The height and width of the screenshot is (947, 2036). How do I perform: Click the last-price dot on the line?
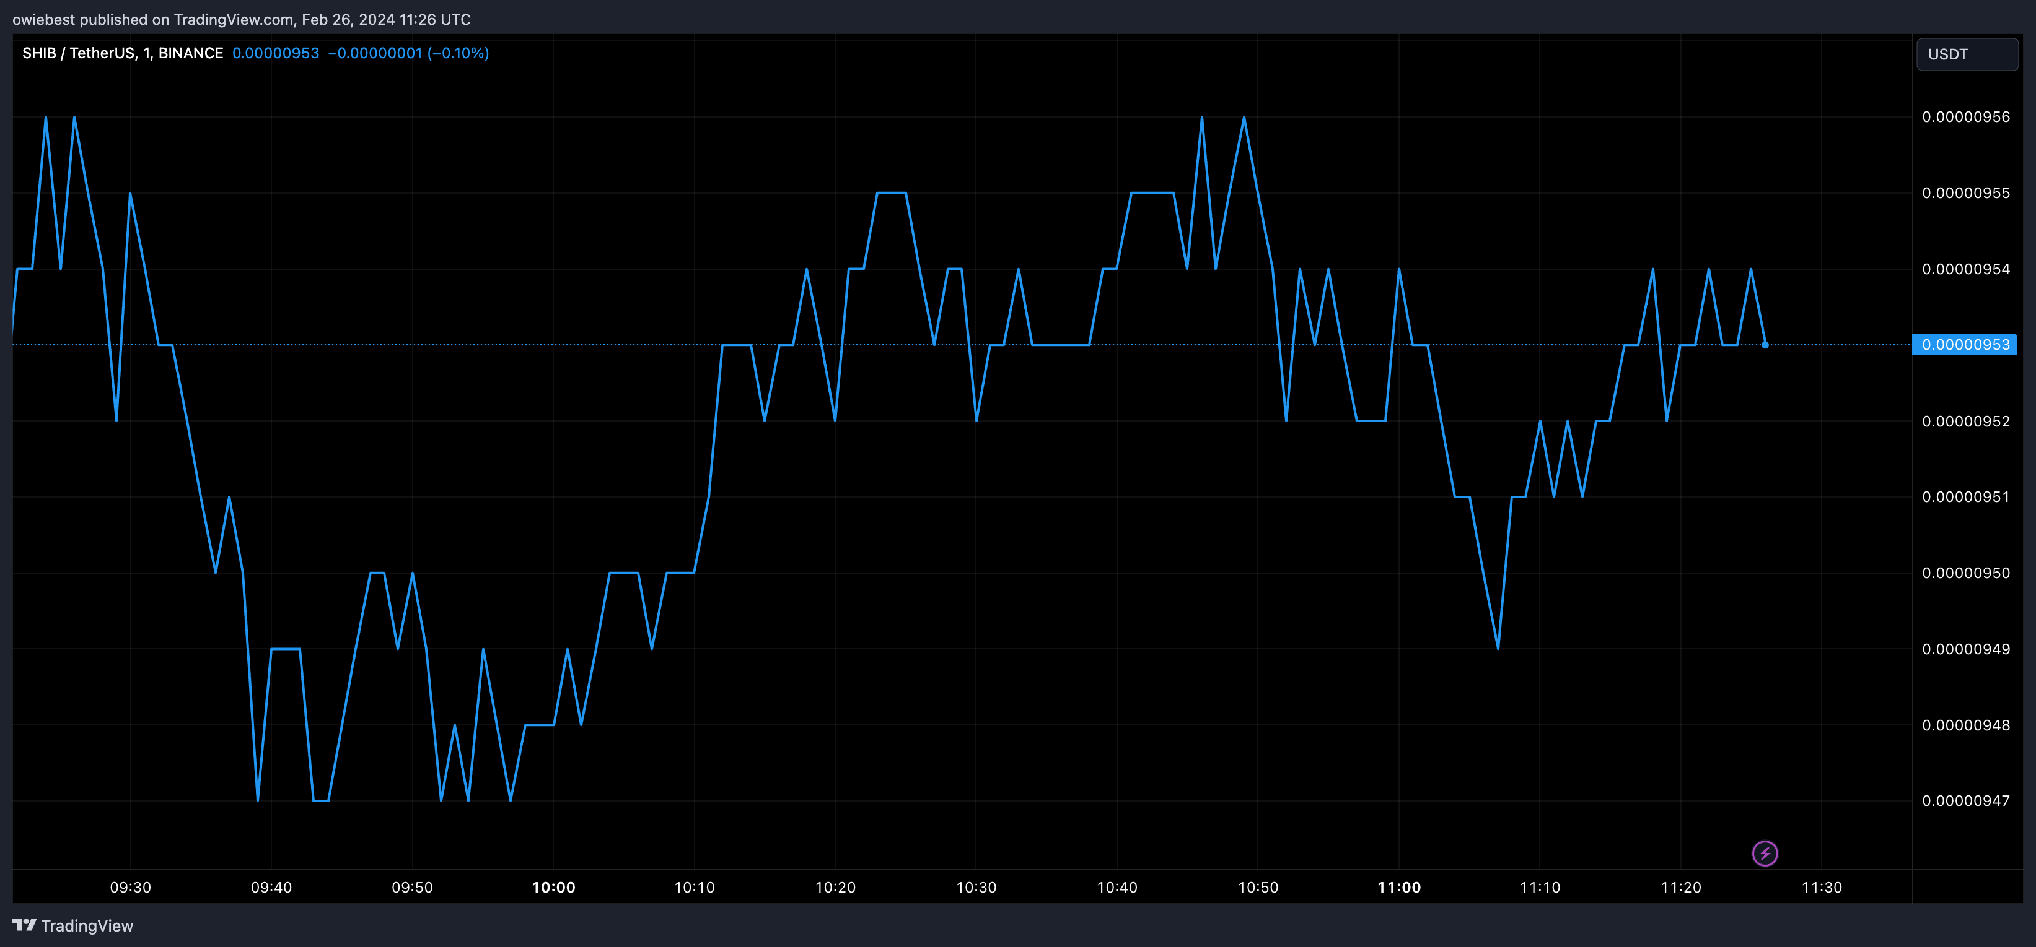tap(1765, 345)
